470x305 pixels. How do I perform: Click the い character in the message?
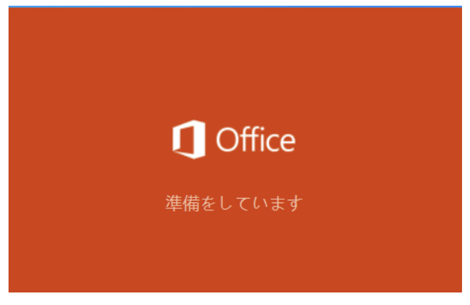[x=260, y=203]
